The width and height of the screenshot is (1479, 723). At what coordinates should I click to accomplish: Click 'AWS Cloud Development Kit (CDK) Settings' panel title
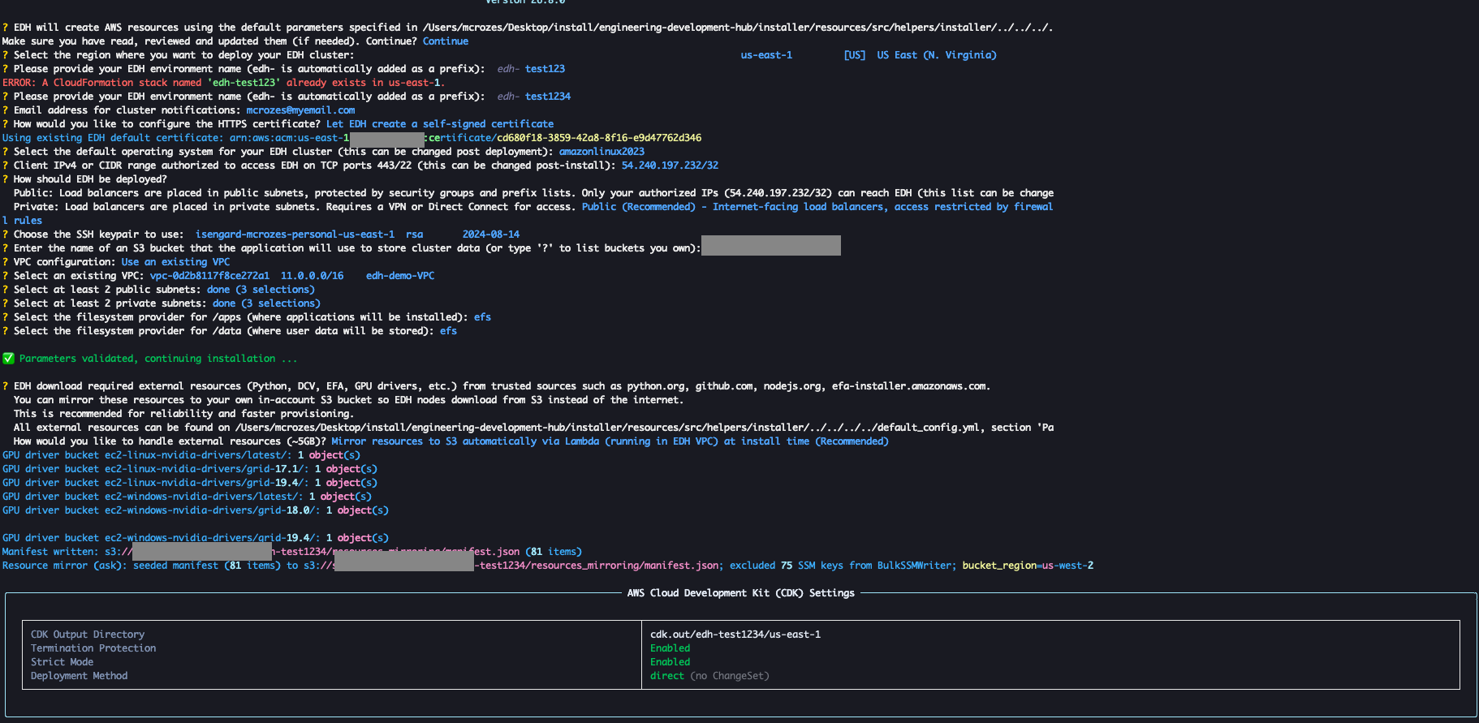click(x=741, y=593)
